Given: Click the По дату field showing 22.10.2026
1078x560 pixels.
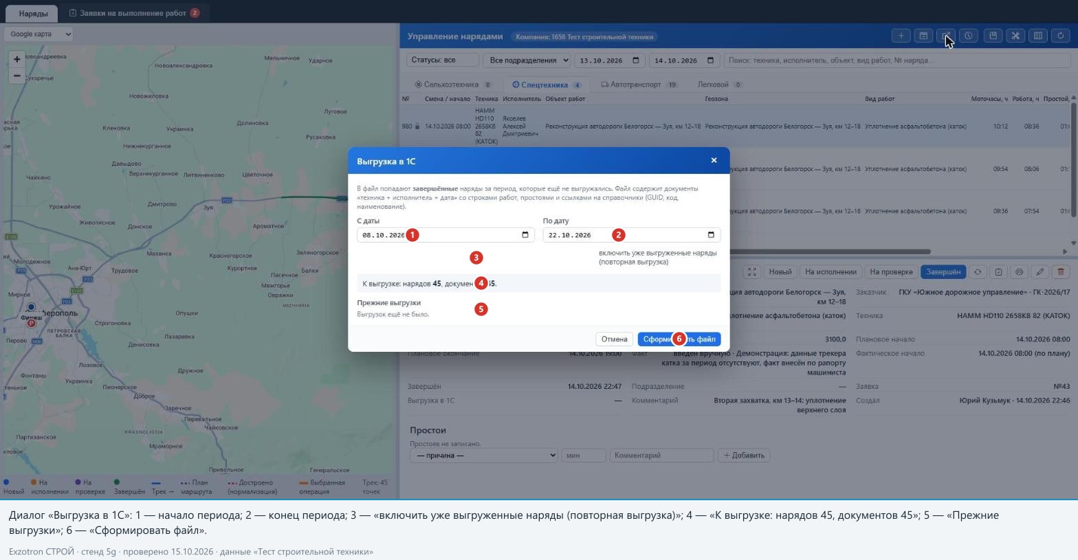Looking at the screenshot, I should coord(632,235).
